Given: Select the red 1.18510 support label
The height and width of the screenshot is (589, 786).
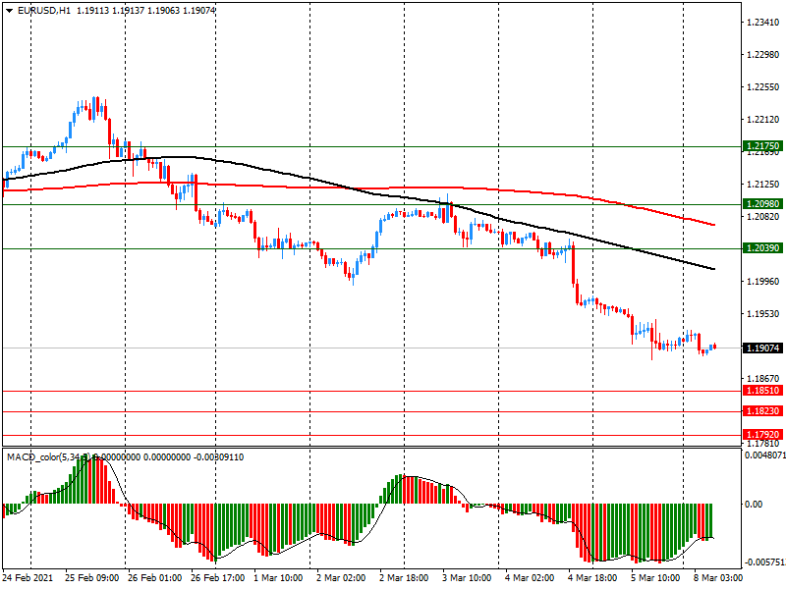Looking at the screenshot, I should (762, 391).
